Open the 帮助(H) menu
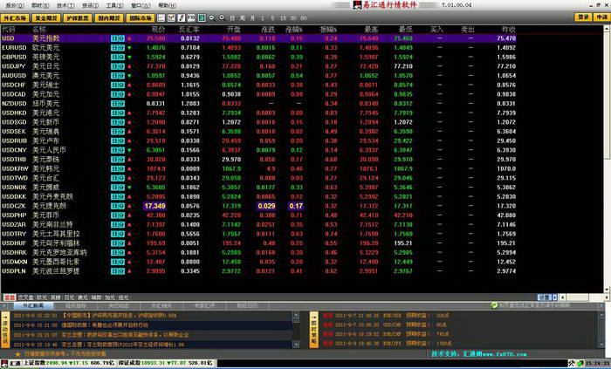 (x=167, y=5)
